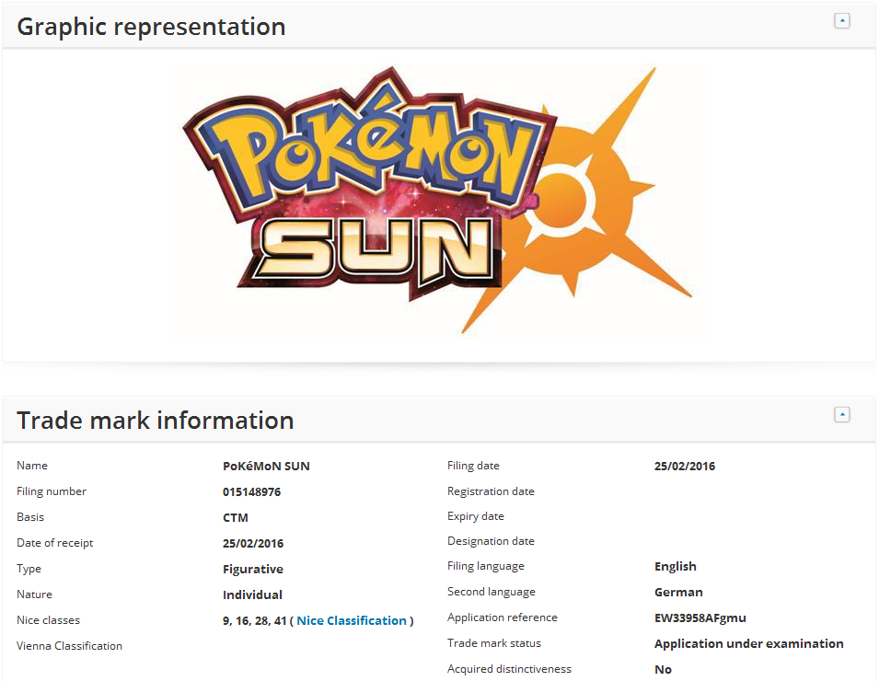Image resolution: width=879 pixels, height=681 pixels.
Task: Click the Acquired distinctiveness value No
Action: 664,669
